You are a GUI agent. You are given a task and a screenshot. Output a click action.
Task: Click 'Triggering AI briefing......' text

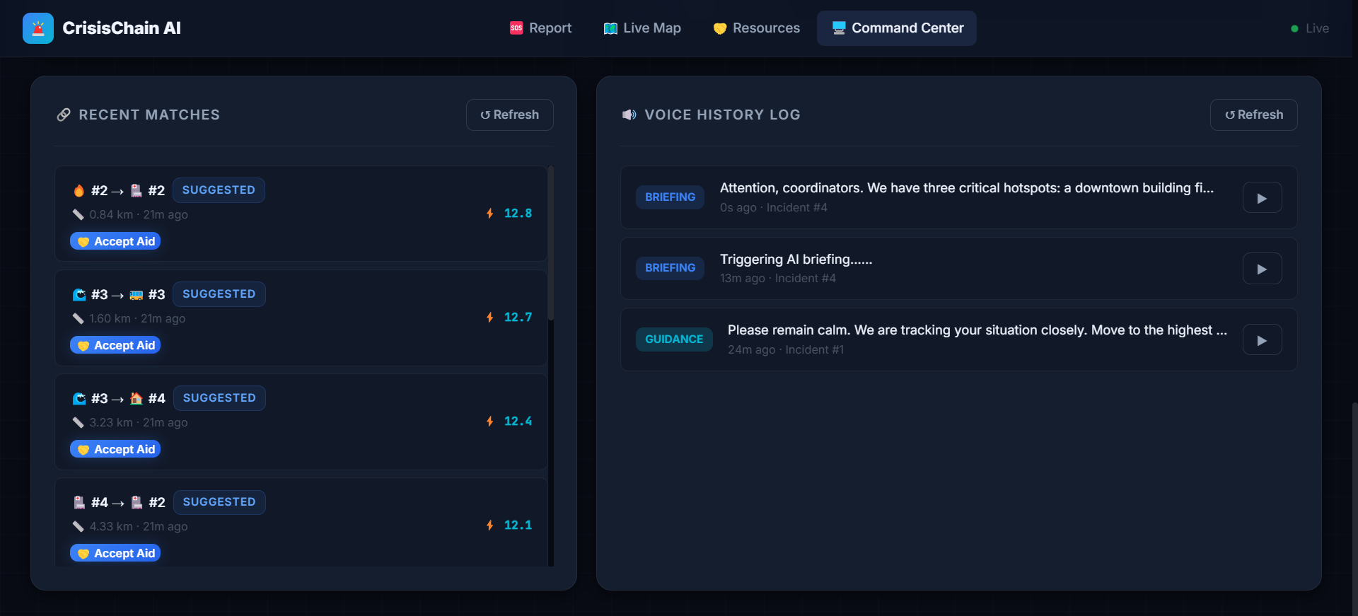point(796,260)
